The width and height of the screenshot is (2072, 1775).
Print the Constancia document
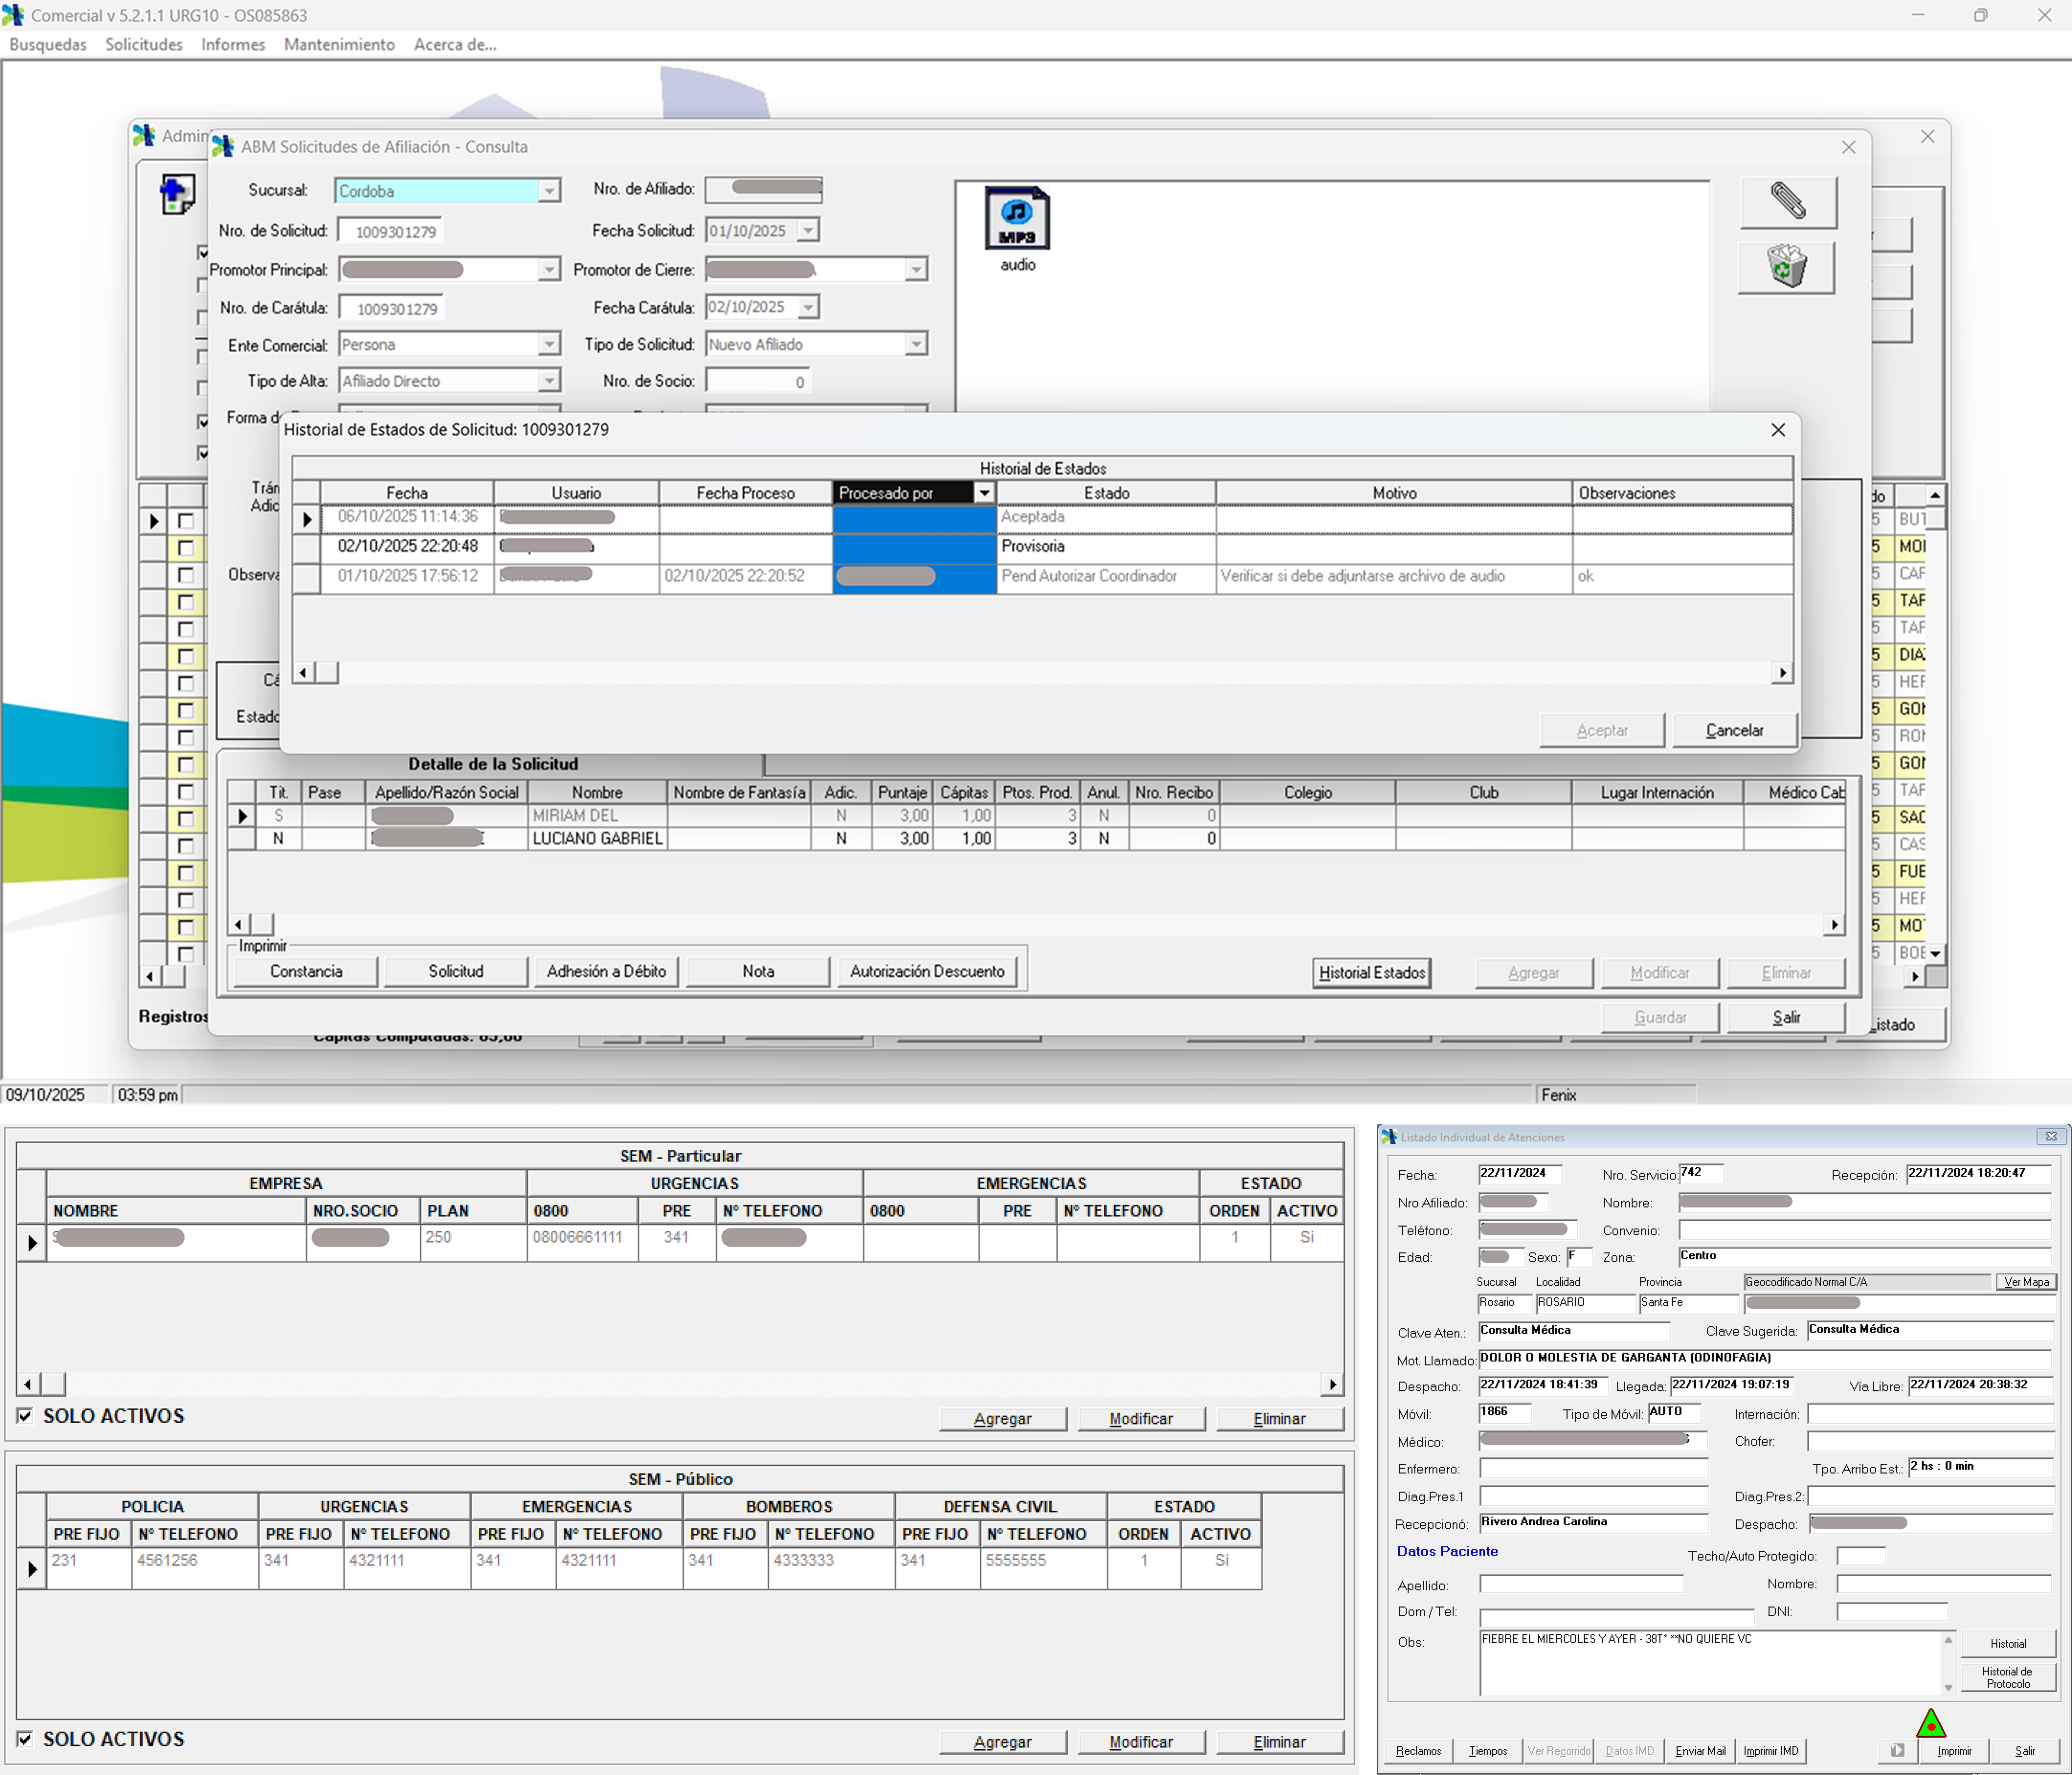tap(306, 972)
